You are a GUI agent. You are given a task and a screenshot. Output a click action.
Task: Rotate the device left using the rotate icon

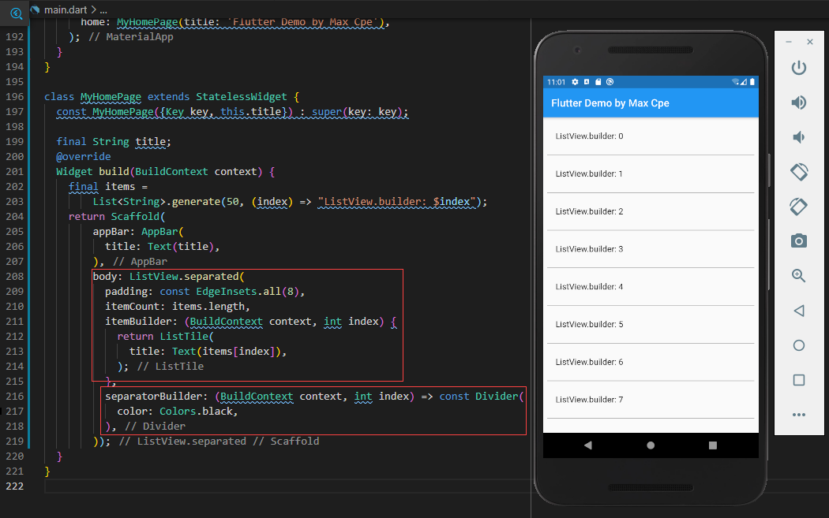(798, 171)
